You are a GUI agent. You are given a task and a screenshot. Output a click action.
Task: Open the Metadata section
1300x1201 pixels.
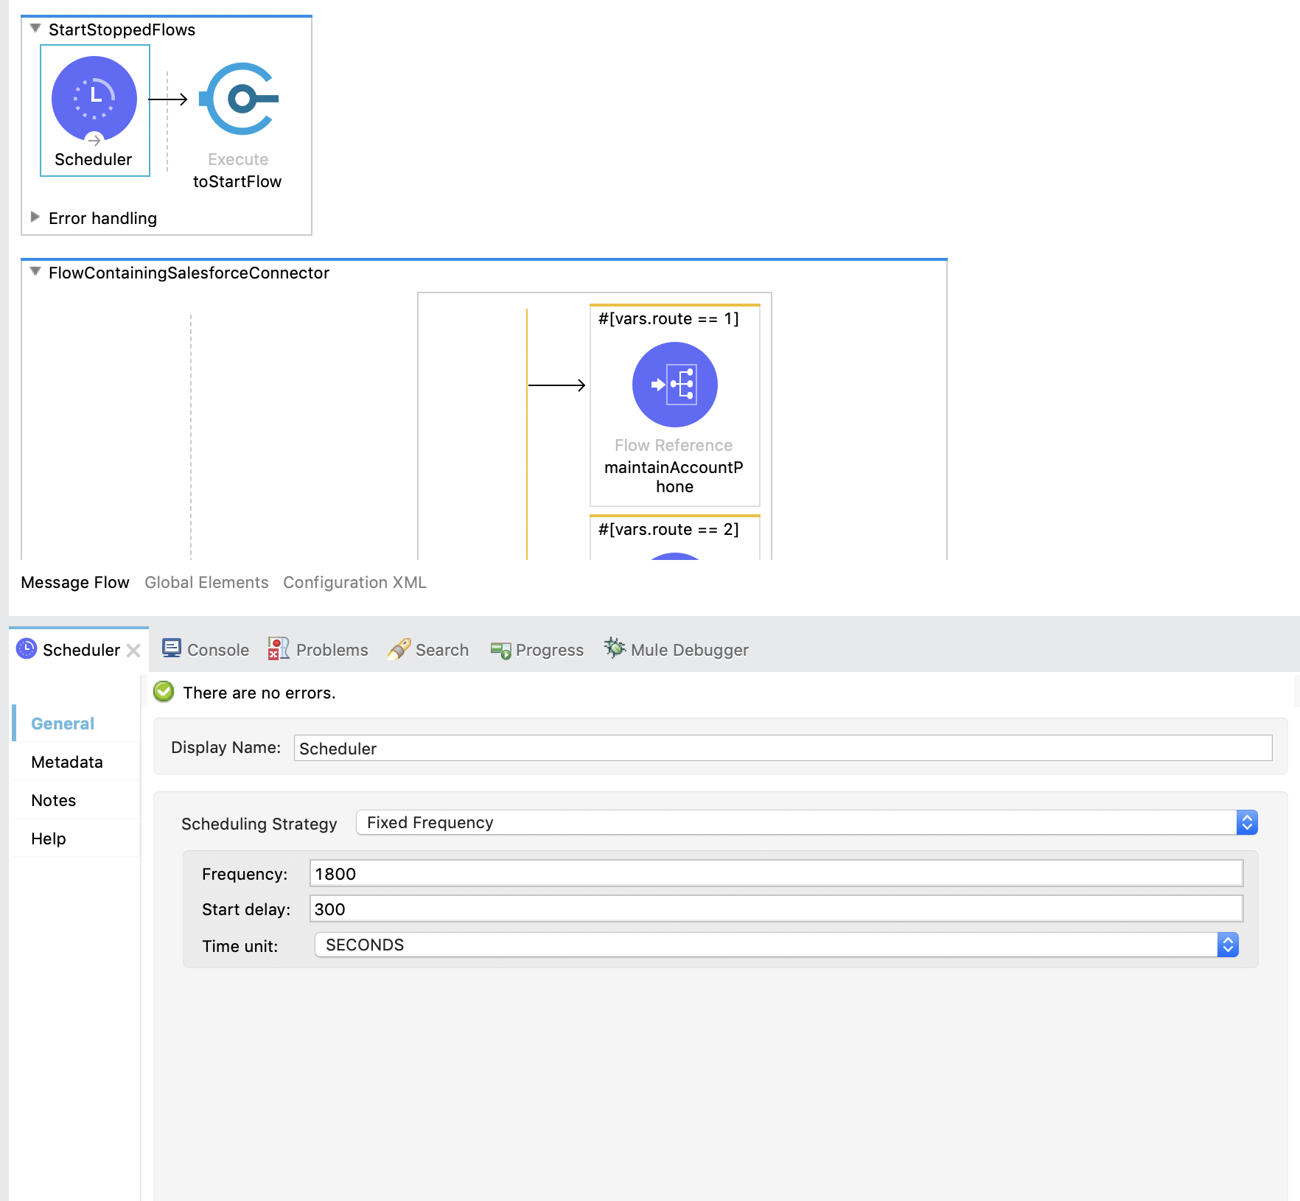coord(67,762)
